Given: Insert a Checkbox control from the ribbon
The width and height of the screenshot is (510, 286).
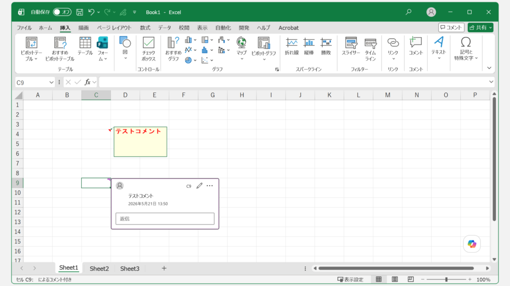Looking at the screenshot, I should [148, 43].
